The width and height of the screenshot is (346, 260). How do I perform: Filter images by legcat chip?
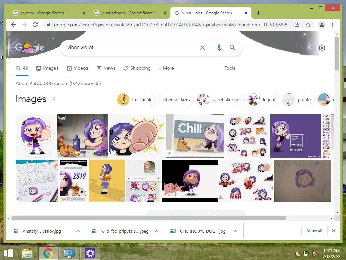point(263,100)
